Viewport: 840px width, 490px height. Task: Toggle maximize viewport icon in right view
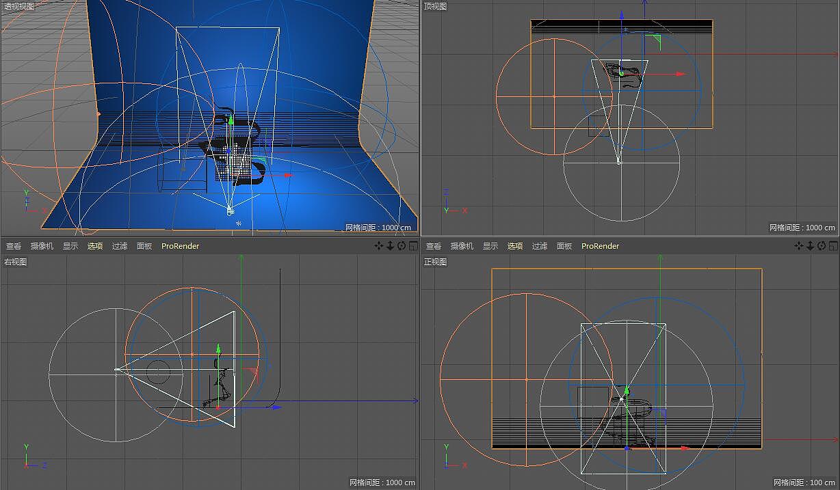412,246
